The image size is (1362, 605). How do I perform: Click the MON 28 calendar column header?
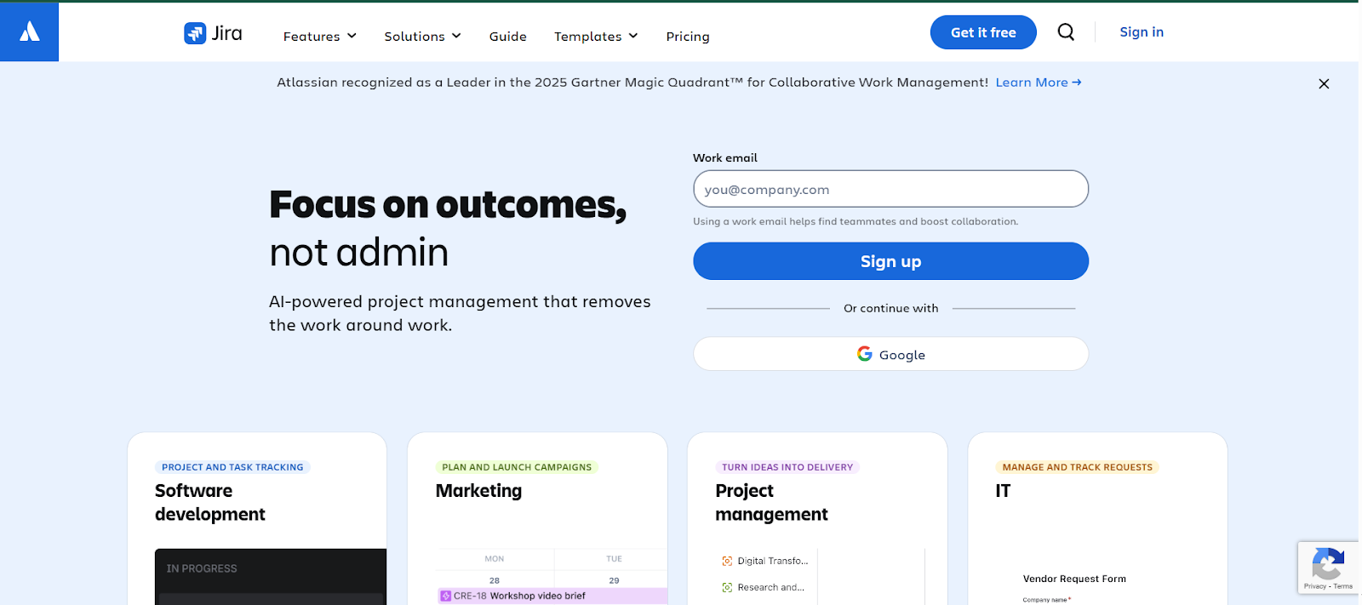pyautogui.click(x=495, y=569)
